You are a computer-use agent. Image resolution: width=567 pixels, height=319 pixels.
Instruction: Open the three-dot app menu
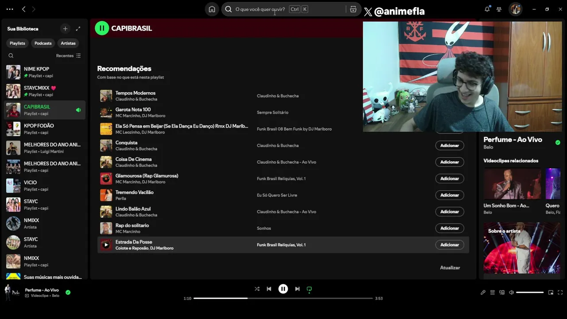10,9
